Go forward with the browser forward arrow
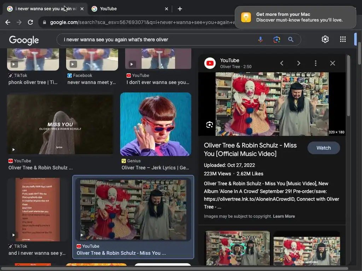 click(19, 22)
